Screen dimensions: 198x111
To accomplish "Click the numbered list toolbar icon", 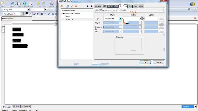I will tap(50, 10).
